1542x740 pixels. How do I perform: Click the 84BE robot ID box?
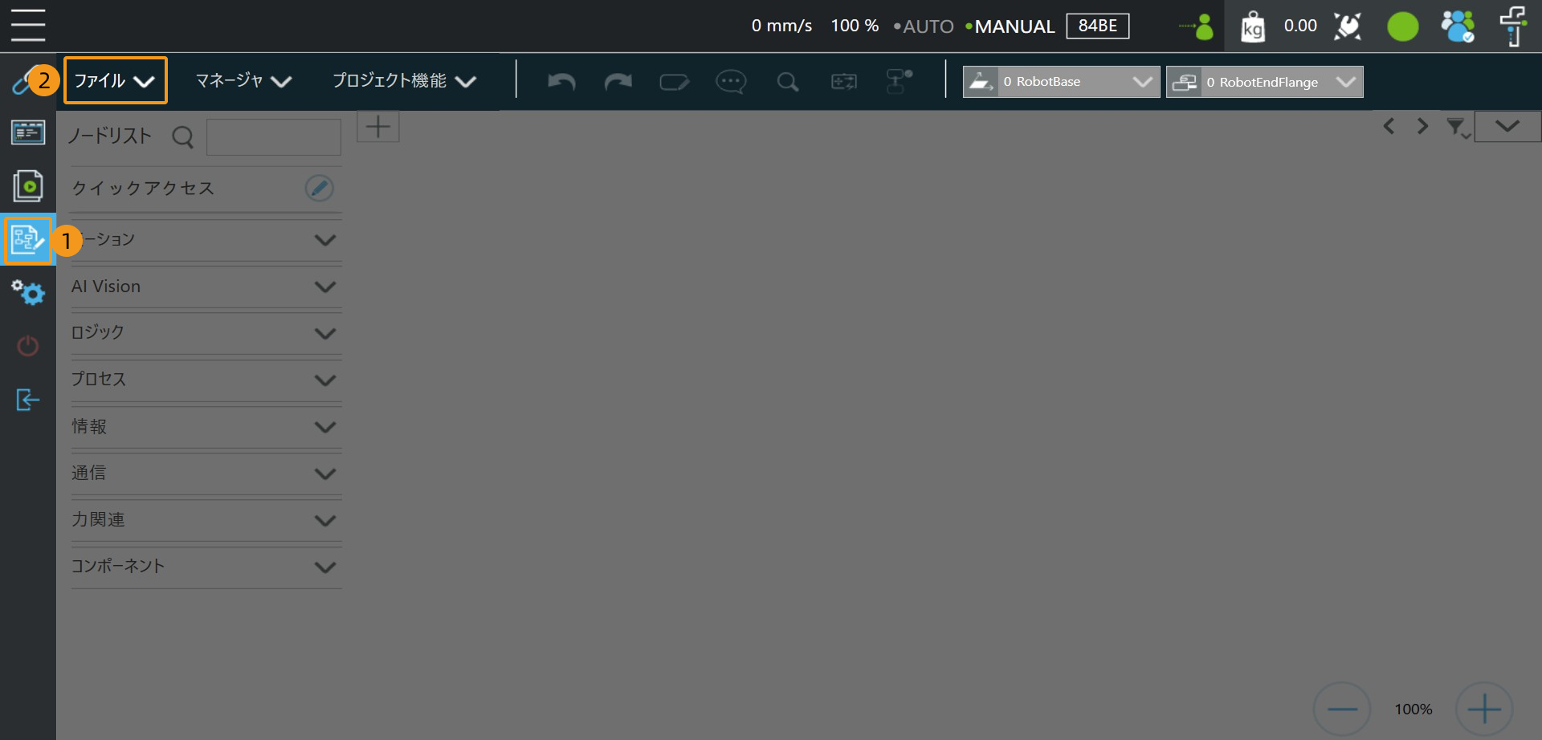point(1098,26)
